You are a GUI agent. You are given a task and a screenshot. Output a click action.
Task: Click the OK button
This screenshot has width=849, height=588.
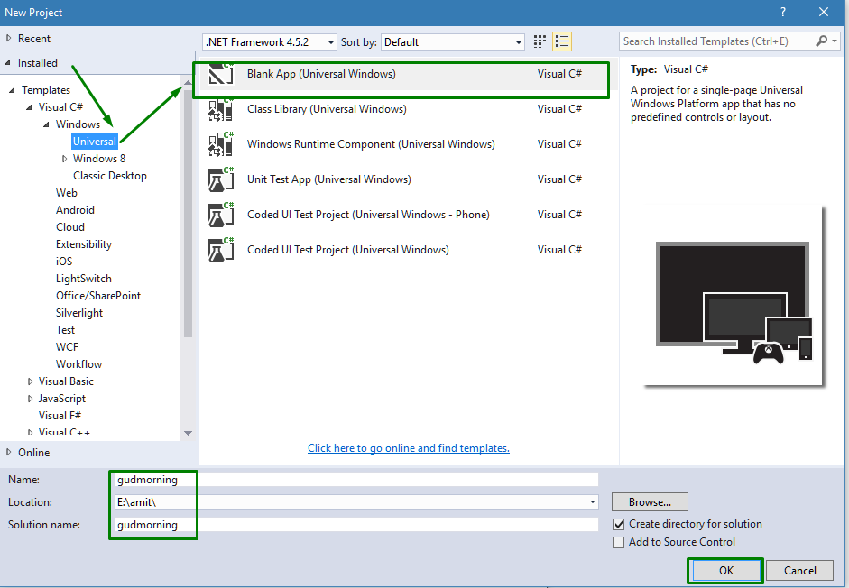pyautogui.click(x=726, y=570)
